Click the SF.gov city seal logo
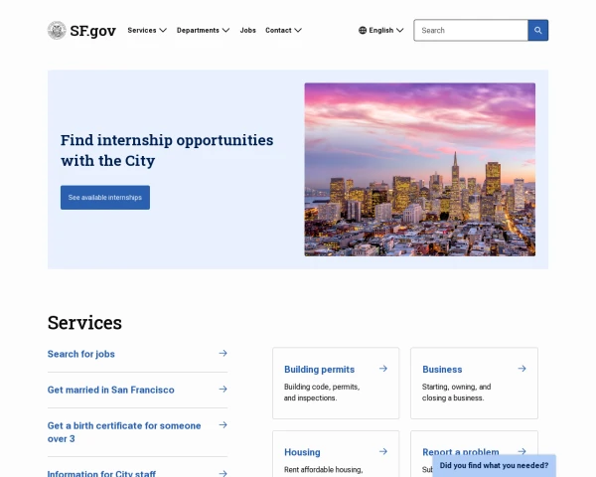The height and width of the screenshot is (477, 596). [57, 30]
